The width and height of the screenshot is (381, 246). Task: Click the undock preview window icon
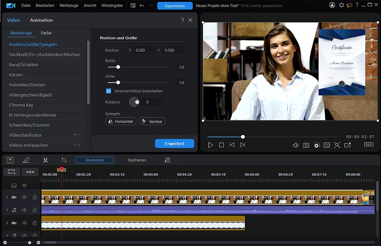(347, 145)
